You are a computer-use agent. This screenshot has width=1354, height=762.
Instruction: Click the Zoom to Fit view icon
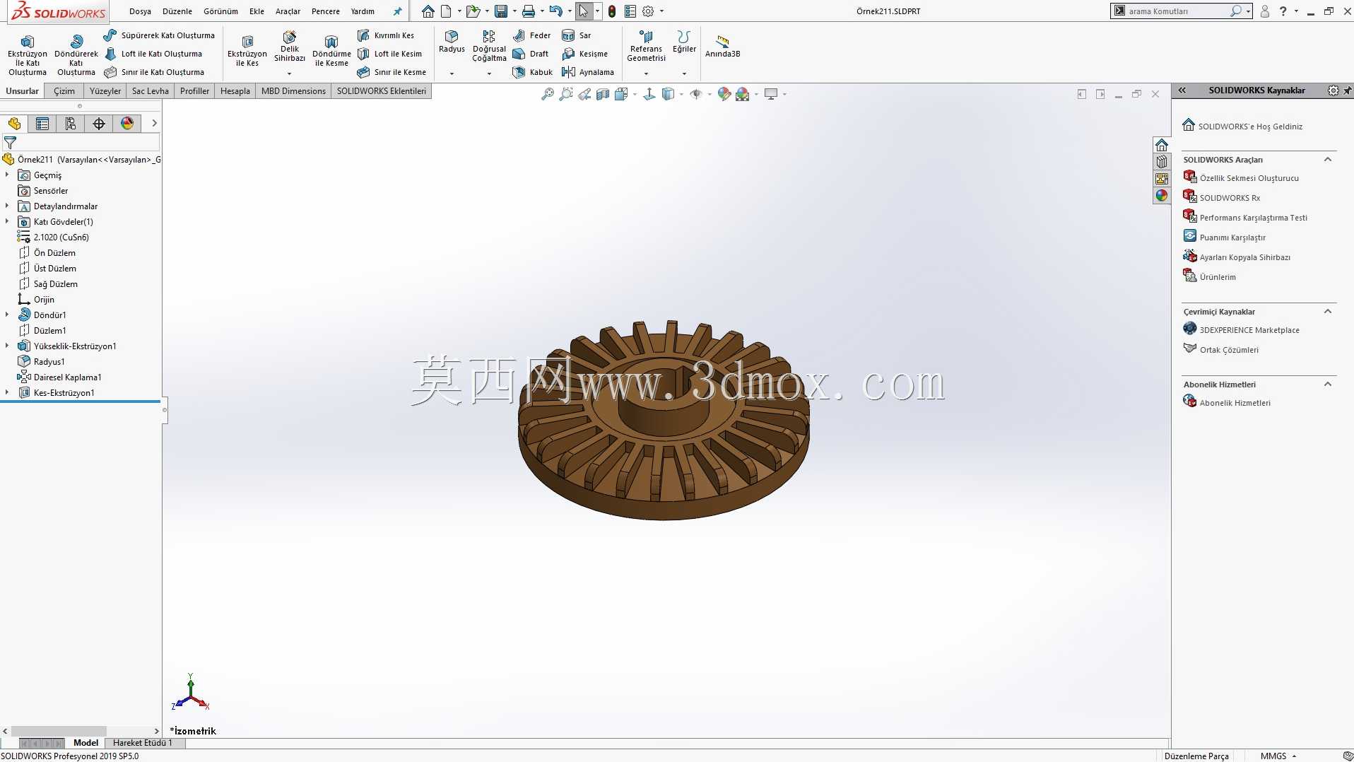click(548, 94)
